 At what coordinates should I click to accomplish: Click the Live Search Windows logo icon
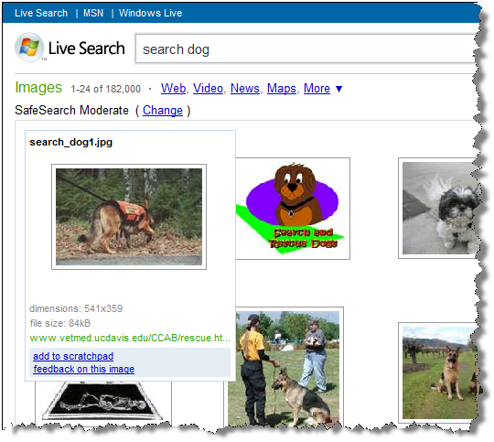click(29, 48)
